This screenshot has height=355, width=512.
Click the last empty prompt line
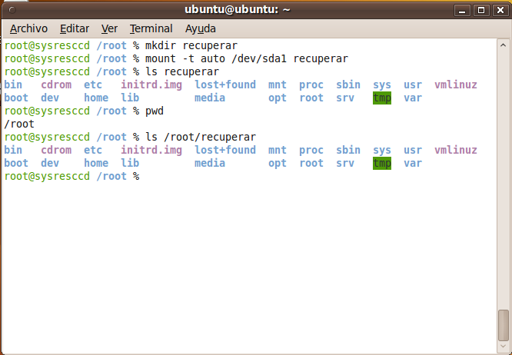71,176
